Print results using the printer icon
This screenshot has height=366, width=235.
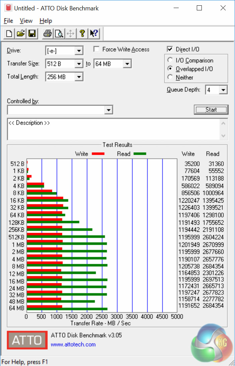pyautogui.click(x=47, y=33)
